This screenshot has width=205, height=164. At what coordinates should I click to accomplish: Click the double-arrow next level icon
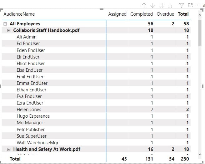[x=162, y=5]
